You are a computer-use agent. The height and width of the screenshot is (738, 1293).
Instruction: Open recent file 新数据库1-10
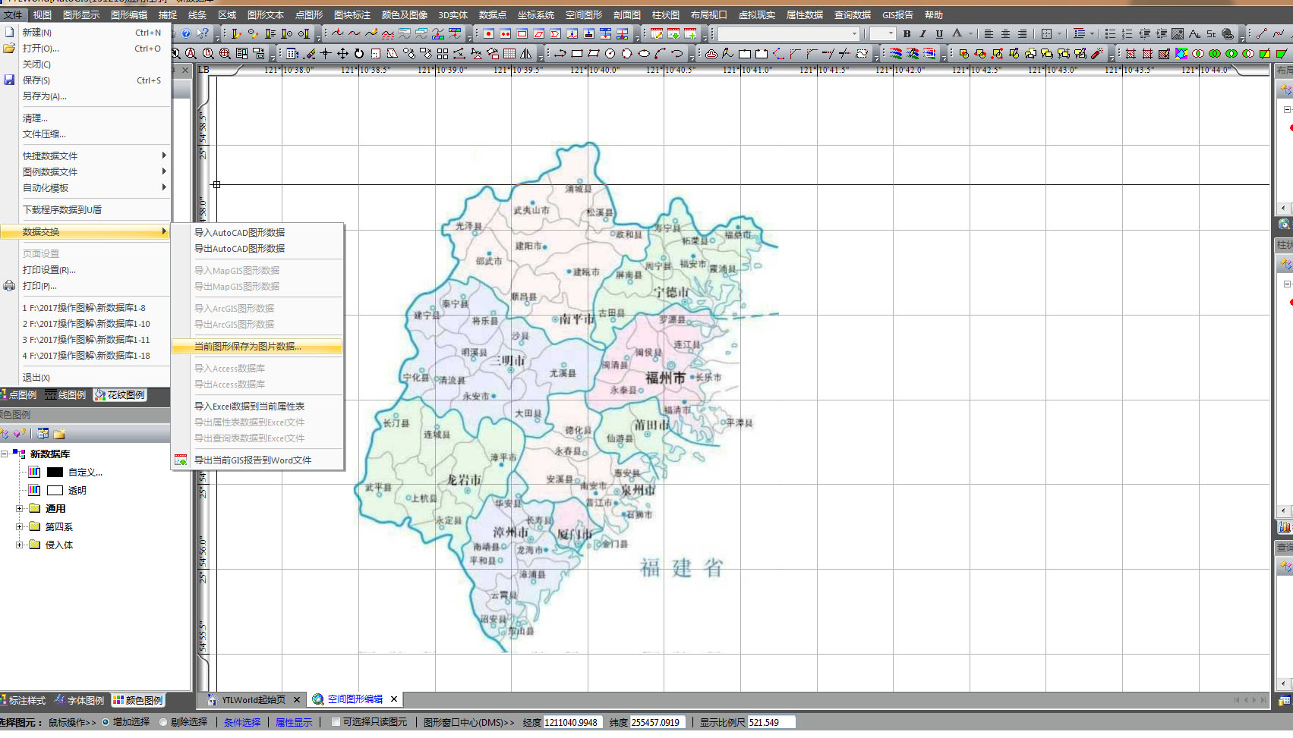(86, 324)
